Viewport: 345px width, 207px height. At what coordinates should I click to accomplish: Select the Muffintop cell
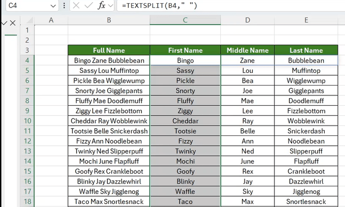point(306,71)
